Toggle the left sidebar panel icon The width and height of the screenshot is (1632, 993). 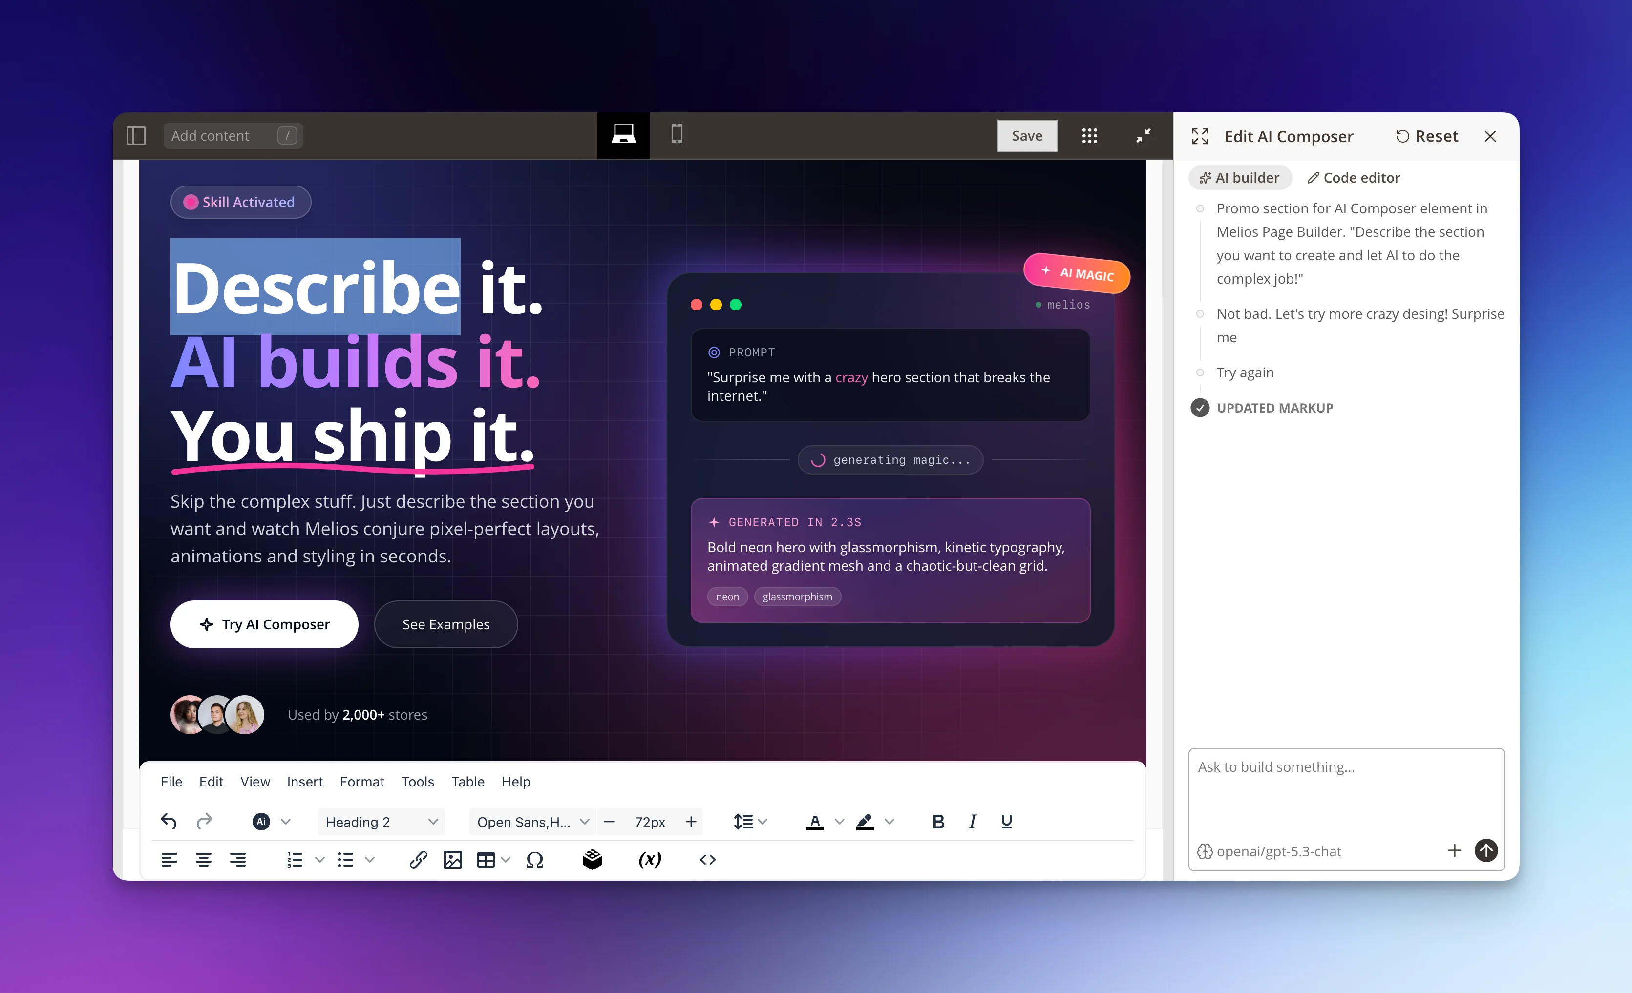point(136,136)
